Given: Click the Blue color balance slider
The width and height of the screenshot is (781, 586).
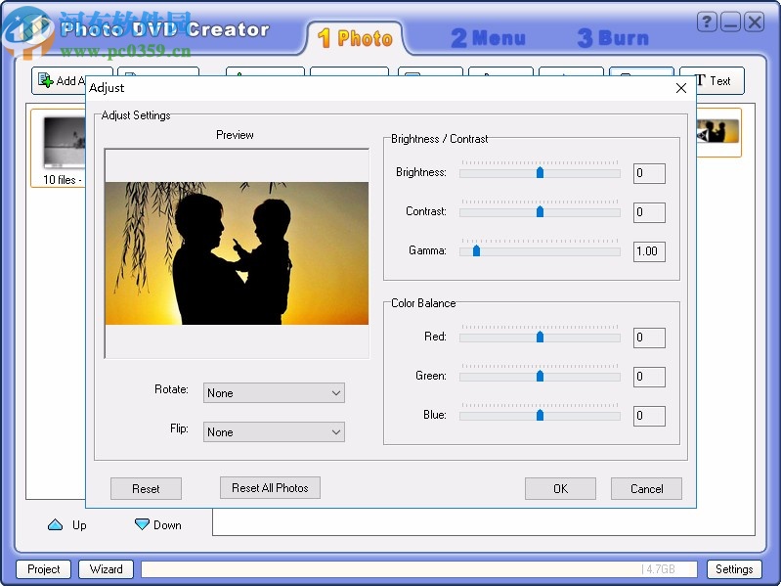Looking at the screenshot, I should click(x=540, y=416).
